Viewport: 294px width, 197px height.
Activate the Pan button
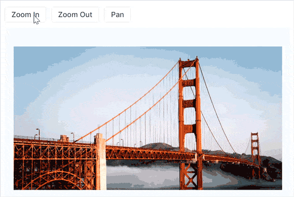(118, 15)
